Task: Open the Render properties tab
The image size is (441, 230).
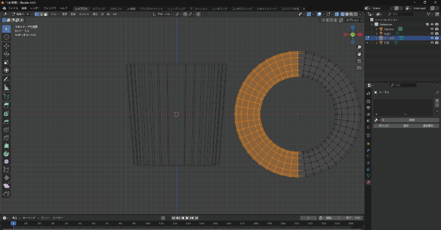Action: (x=368, y=101)
